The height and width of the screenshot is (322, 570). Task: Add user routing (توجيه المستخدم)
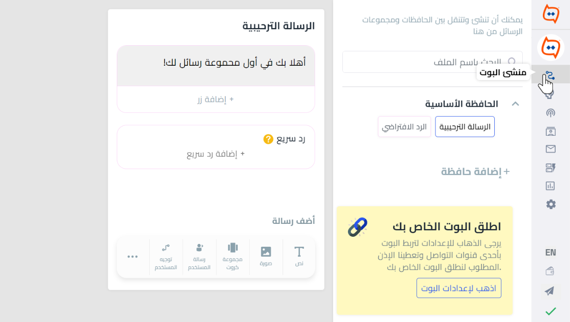coord(166,257)
